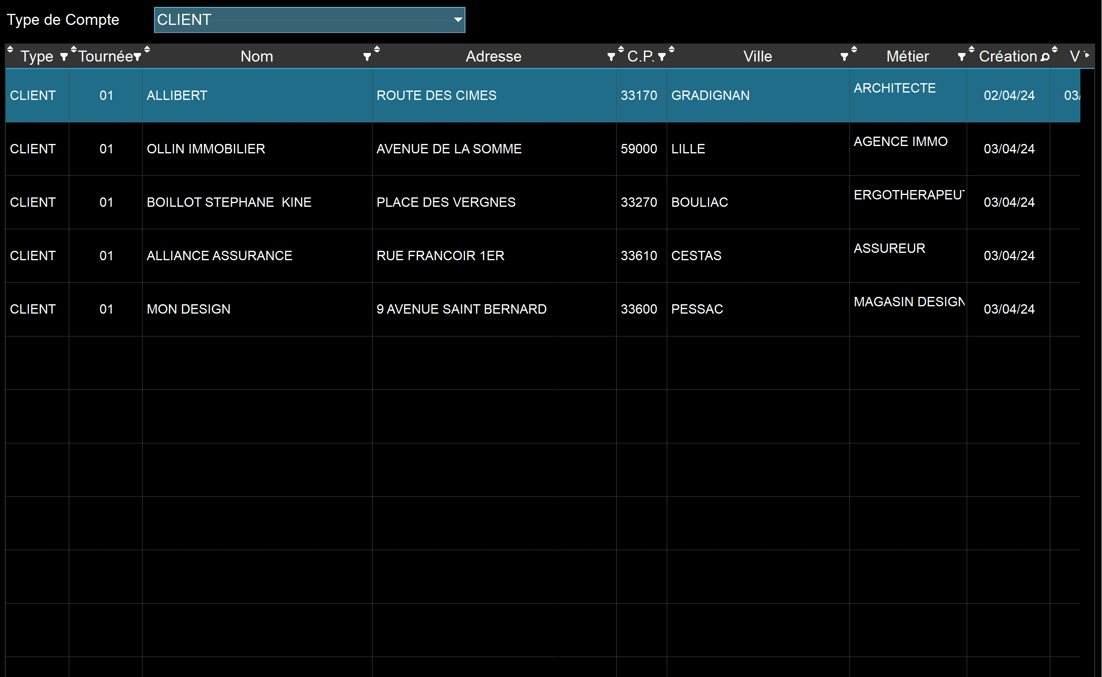1102x677 pixels.
Task: Click the Type column header
Action: [37, 56]
